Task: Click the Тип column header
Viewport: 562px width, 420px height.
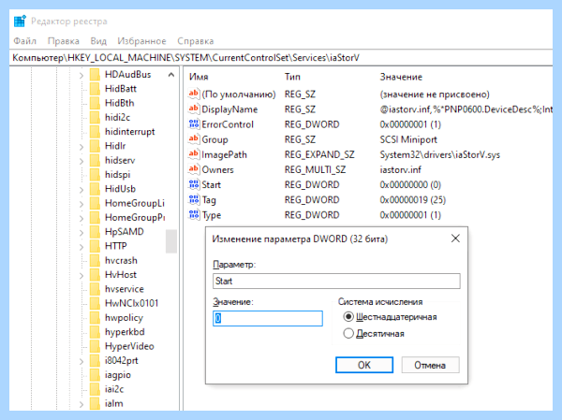Action: tap(292, 77)
